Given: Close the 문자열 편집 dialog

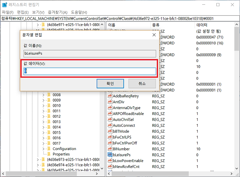Looking at the screenshot, I should click(x=154, y=35).
